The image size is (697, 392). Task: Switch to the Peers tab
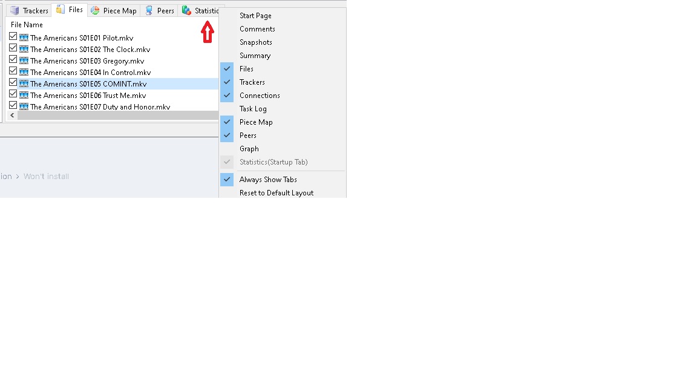click(159, 11)
